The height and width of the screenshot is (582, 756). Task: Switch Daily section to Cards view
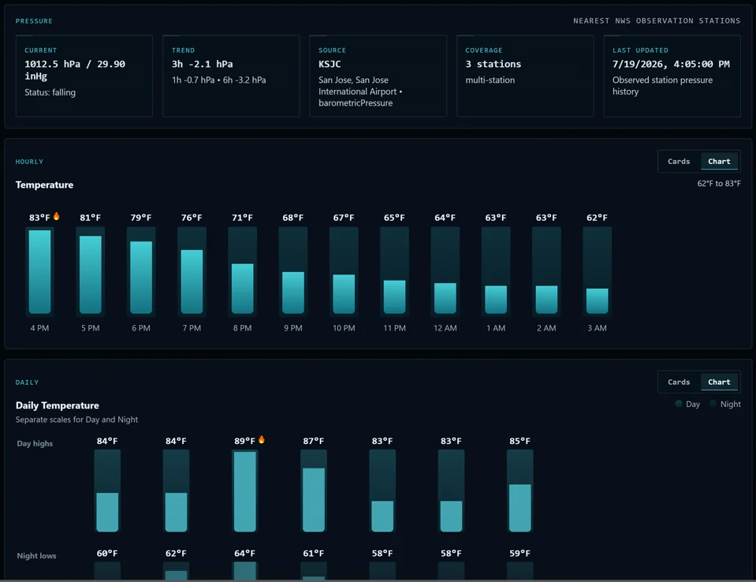pyautogui.click(x=679, y=382)
